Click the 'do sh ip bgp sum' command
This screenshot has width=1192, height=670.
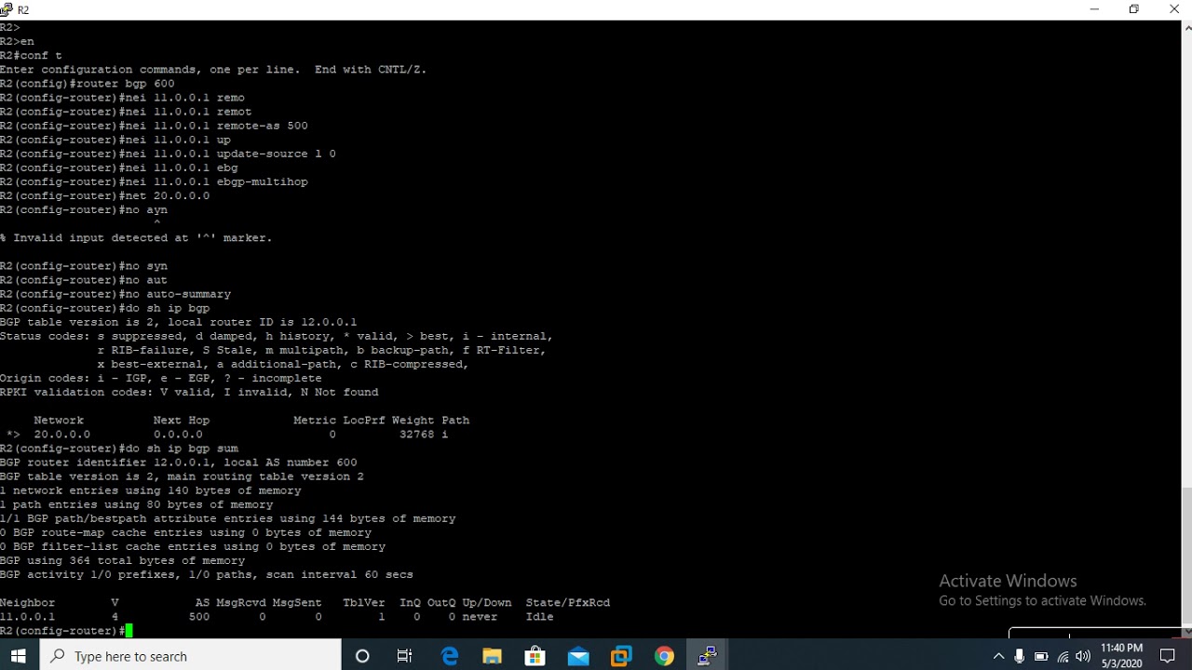(x=119, y=449)
